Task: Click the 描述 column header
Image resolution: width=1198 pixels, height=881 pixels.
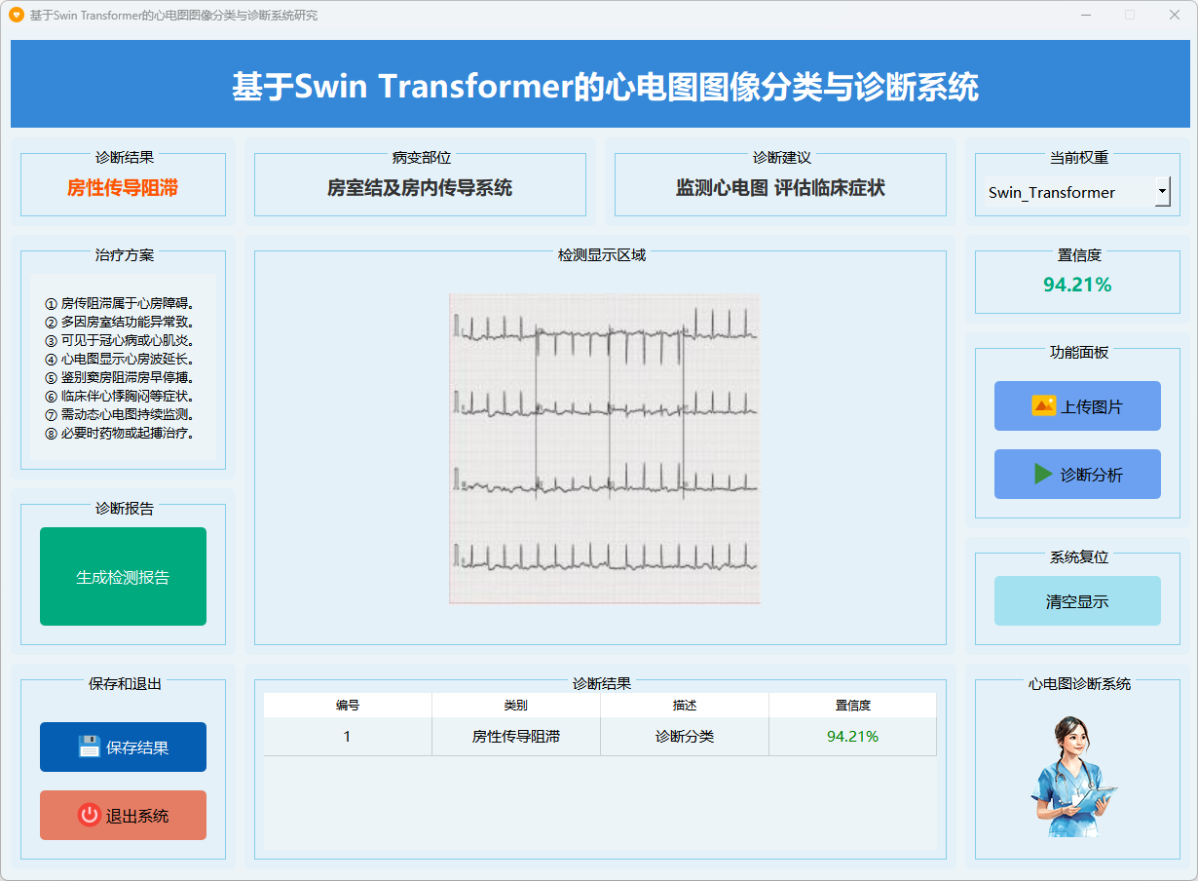Action: [x=685, y=706]
